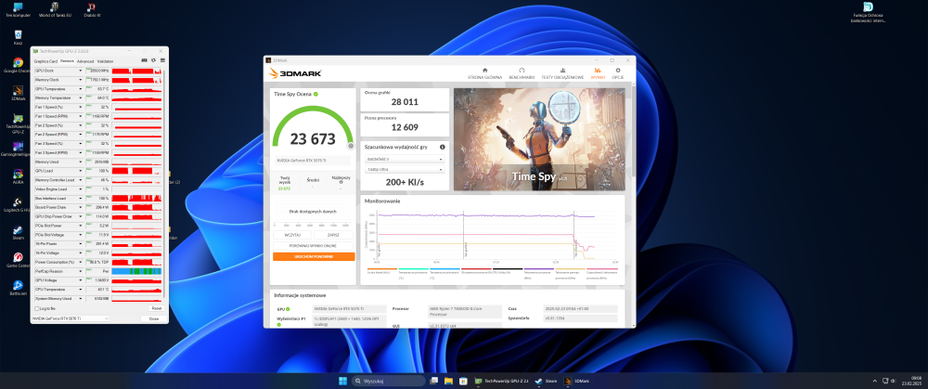Open Diablo IV desktop shortcut
Screen dimensions: 928x389
[x=92, y=9]
